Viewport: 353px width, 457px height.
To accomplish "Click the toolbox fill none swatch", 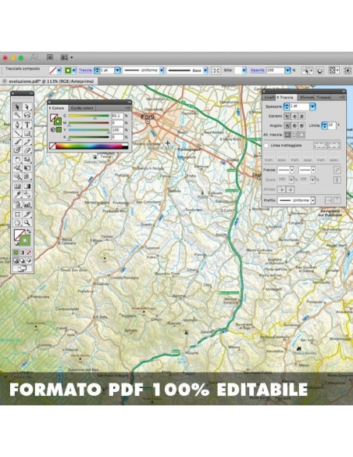I will click(18, 234).
